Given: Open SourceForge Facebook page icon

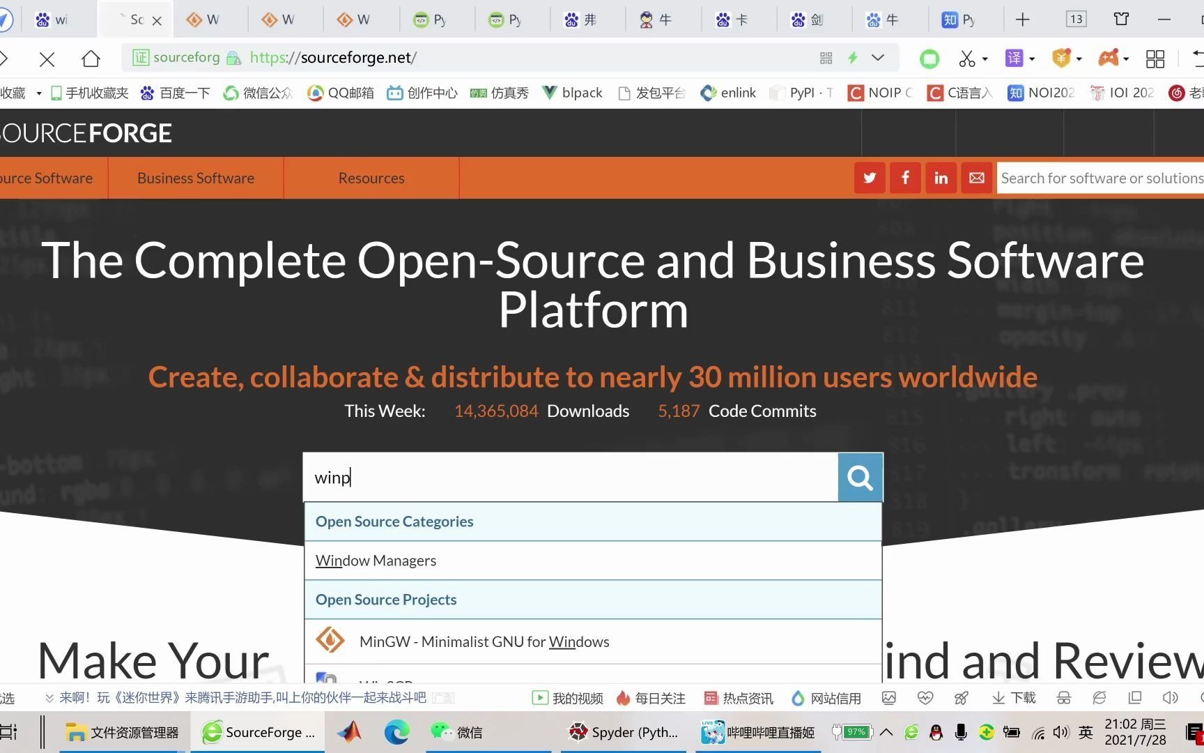Looking at the screenshot, I should tap(905, 178).
